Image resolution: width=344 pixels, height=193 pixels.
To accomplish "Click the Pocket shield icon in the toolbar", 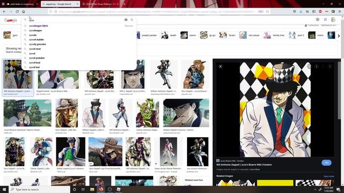I will [x=295, y=11].
